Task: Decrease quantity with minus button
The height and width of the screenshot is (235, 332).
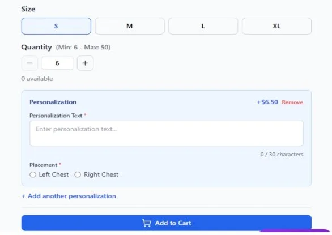Action: tap(29, 63)
